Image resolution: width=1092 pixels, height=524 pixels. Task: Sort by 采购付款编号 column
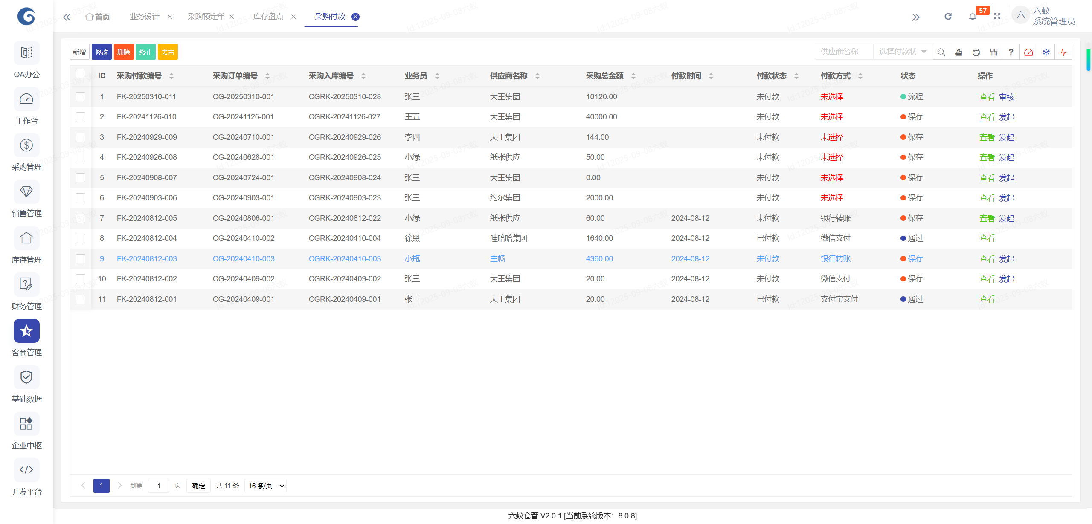coord(171,76)
